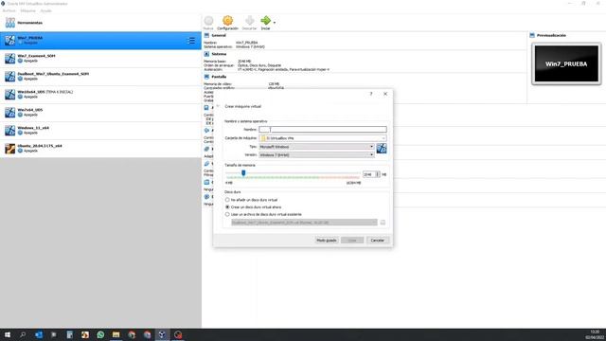This screenshot has height=341, width=606.
Task: Select Win7x64_UD5 machine in list
Action: point(100,112)
